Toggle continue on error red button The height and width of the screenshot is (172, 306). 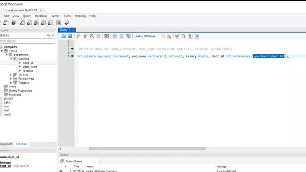click(107, 36)
